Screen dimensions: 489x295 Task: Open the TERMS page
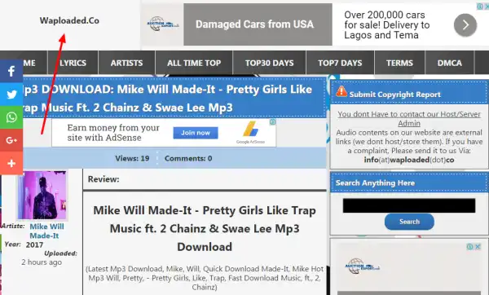(399, 63)
